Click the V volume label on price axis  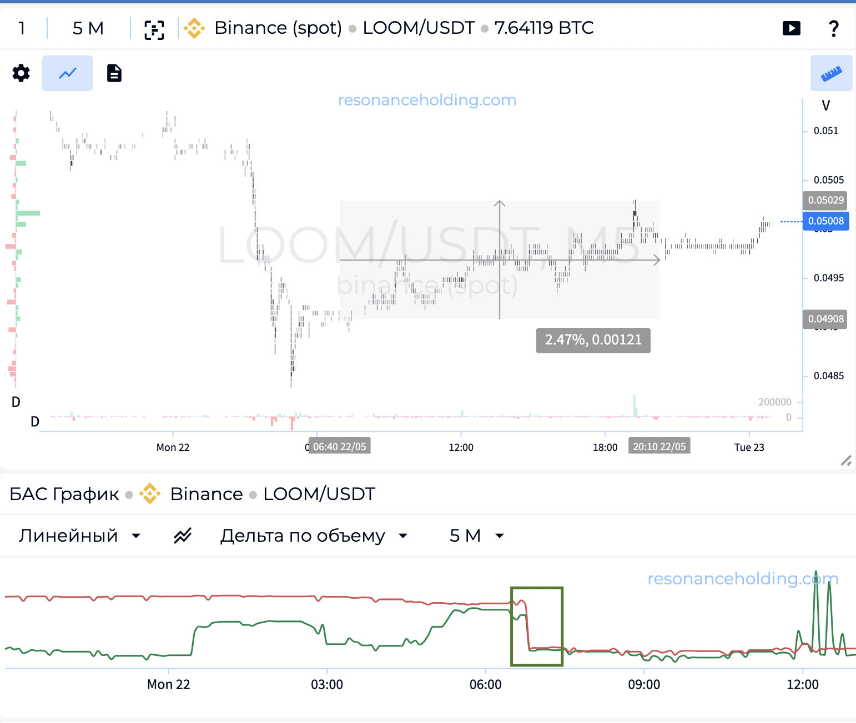(x=826, y=106)
